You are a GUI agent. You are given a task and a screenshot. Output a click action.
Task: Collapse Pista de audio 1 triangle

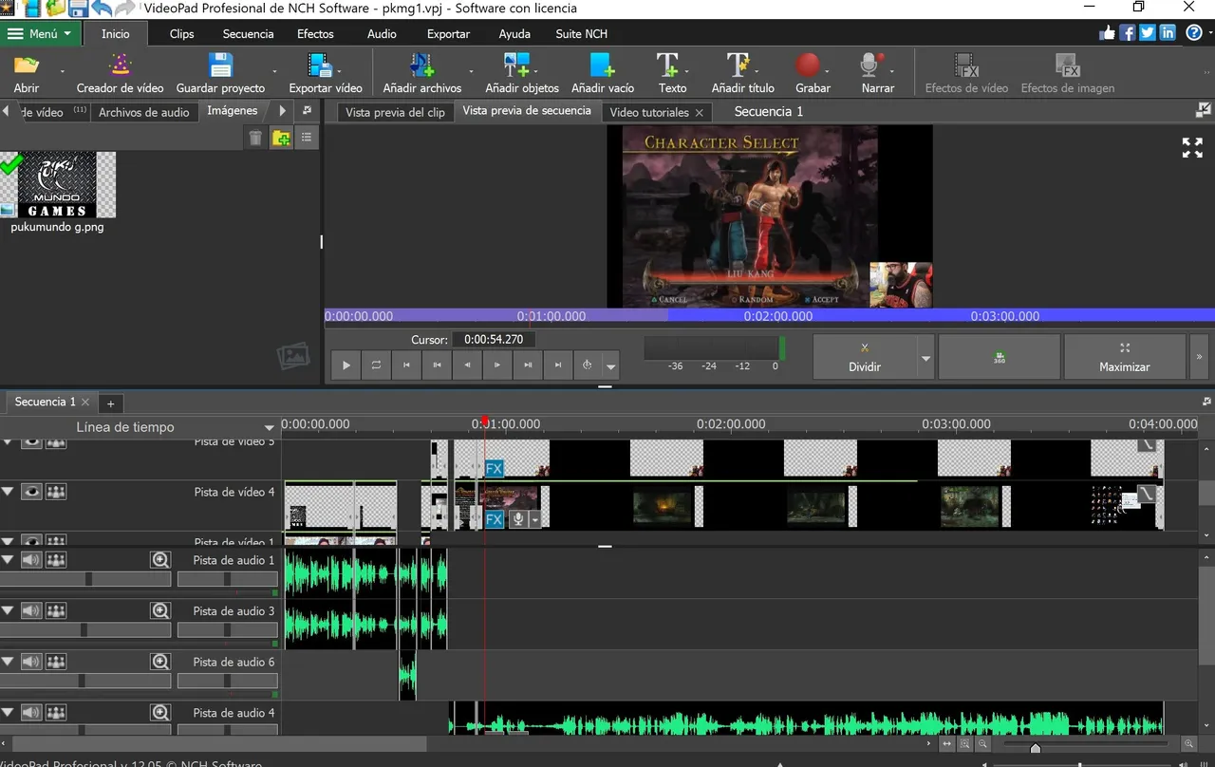tap(9, 560)
